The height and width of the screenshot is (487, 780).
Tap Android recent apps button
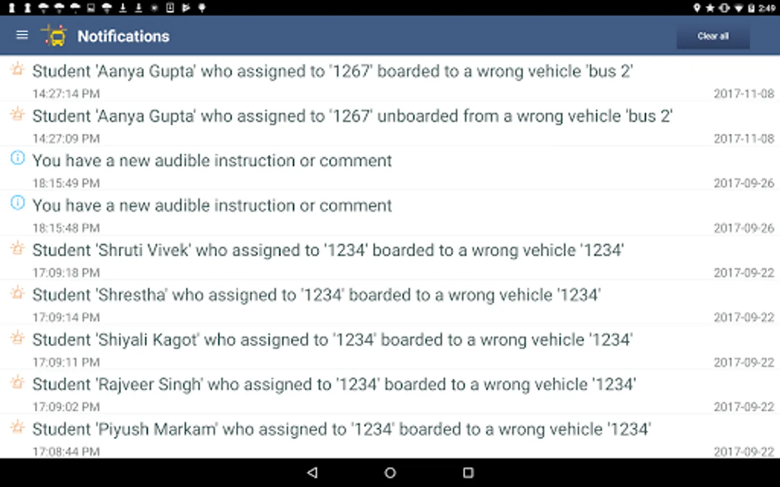coord(468,472)
